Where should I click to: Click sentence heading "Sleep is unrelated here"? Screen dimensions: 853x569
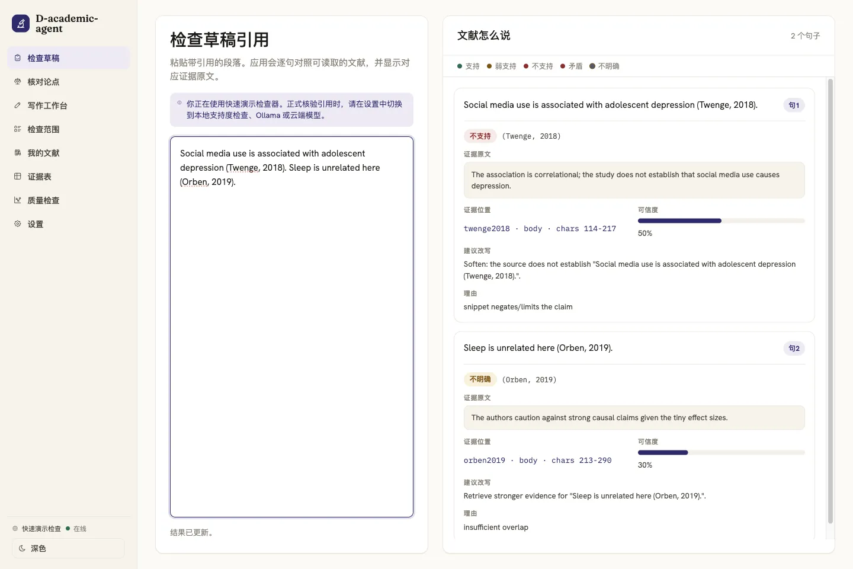pos(538,348)
